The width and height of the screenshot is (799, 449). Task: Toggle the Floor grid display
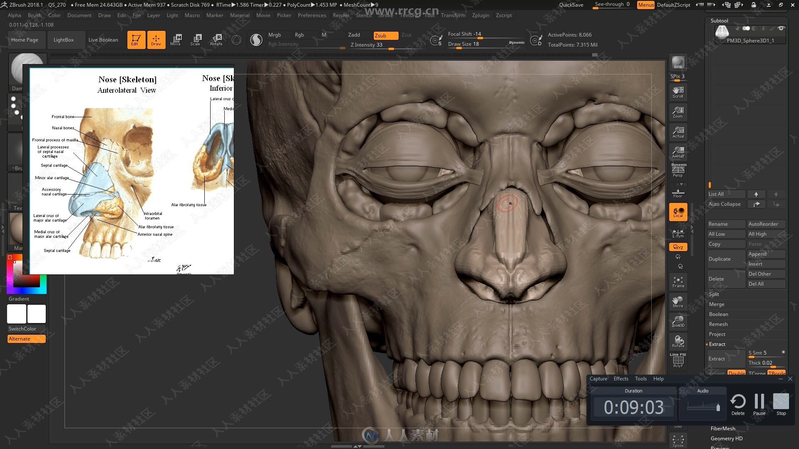678,192
